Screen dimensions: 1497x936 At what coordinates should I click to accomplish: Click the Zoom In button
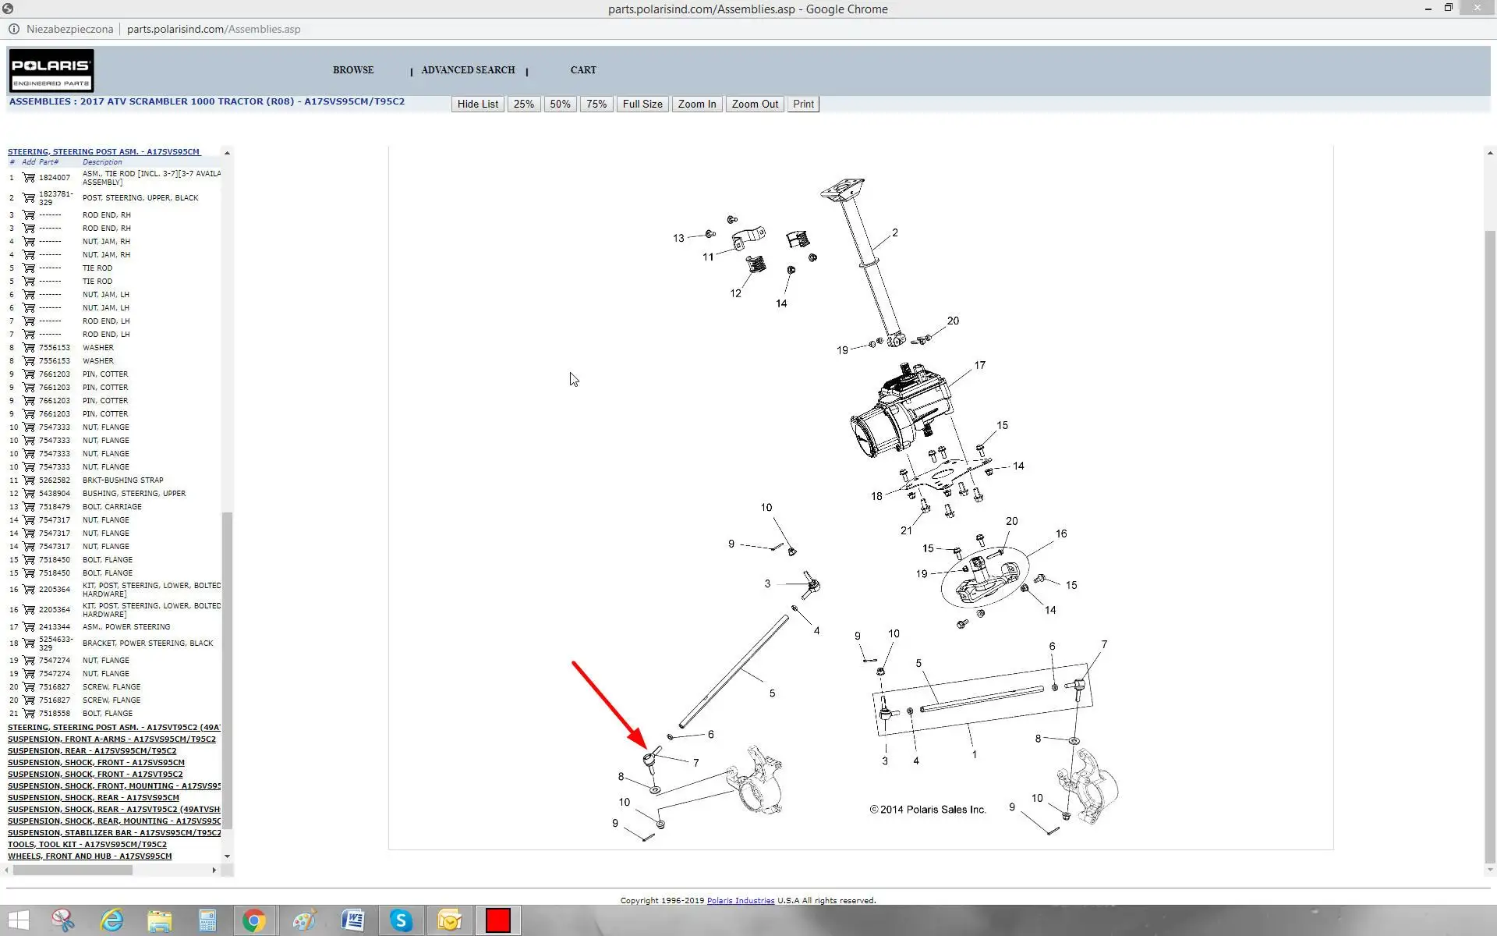coord(696,105)
